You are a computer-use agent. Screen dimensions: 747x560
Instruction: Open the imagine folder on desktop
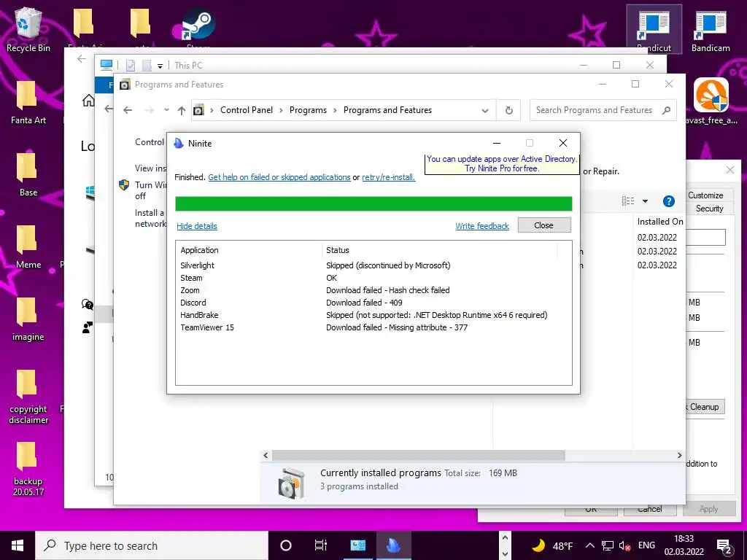(x=28, y=319)
